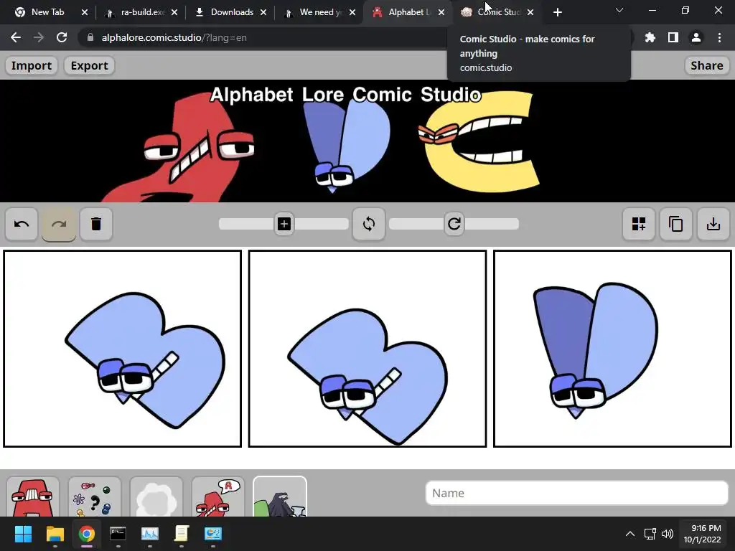Viewport: 735px width, 551px height.
Task: Switch to the Downloads browser tab
Action: 232,12
